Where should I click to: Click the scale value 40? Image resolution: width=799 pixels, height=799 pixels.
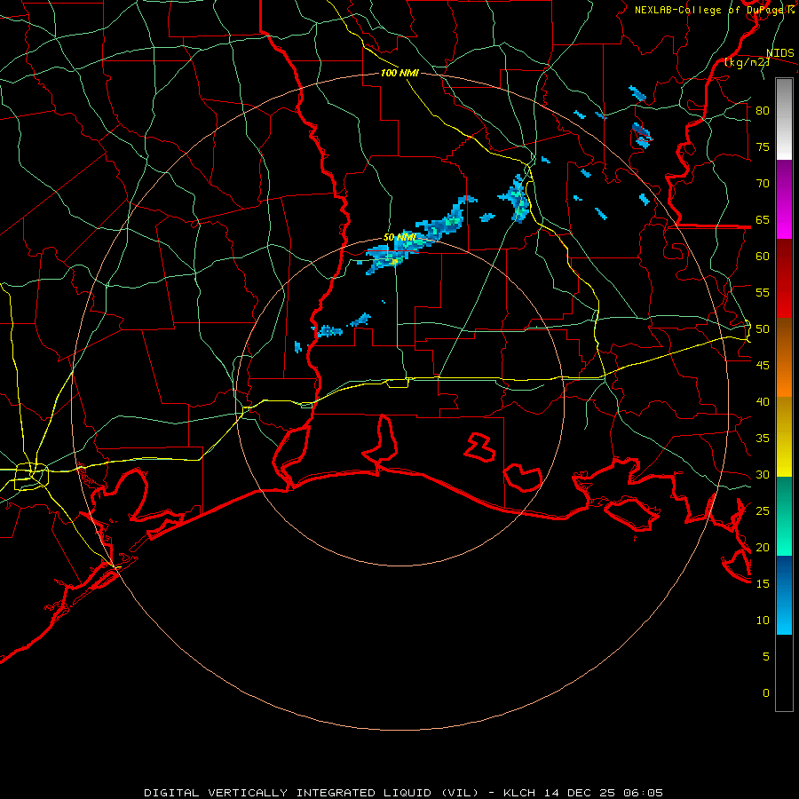(763, 401)
